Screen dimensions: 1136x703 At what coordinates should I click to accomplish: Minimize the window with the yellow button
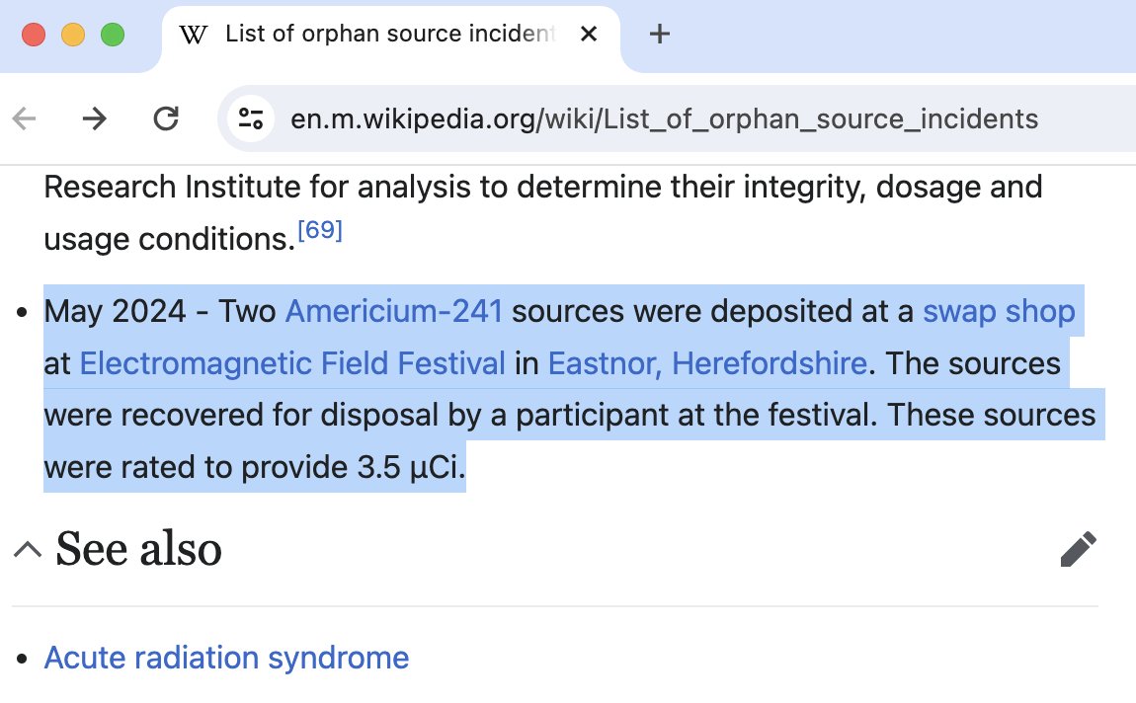[x=73, y=34]
